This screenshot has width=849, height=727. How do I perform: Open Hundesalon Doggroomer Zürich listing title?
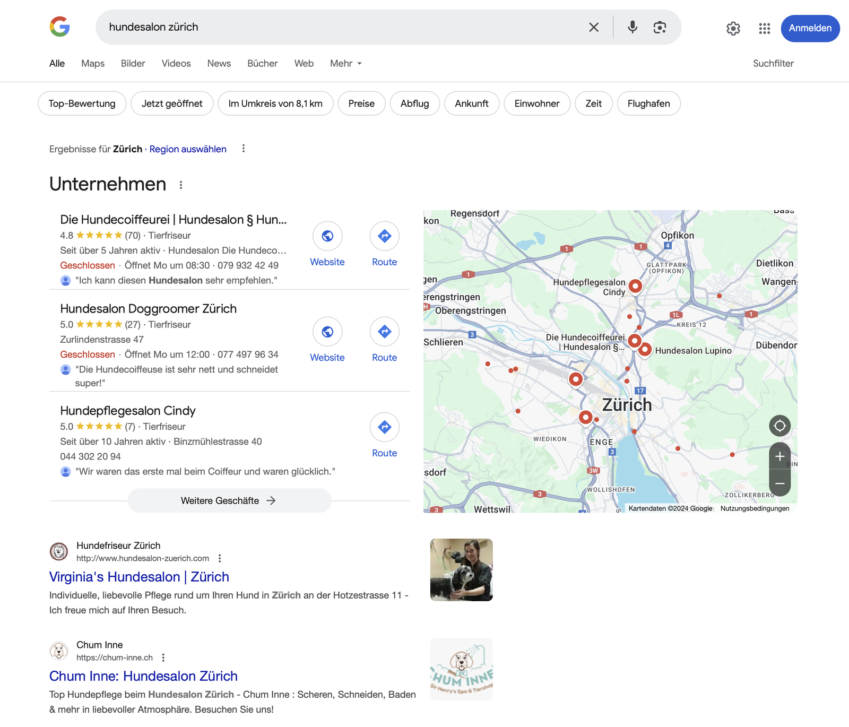click(149, 309)
